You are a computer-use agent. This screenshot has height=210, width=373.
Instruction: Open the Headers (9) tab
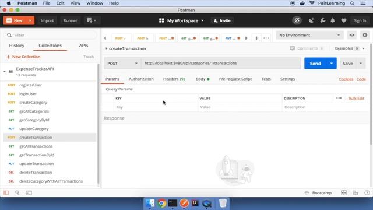(174, 79)
